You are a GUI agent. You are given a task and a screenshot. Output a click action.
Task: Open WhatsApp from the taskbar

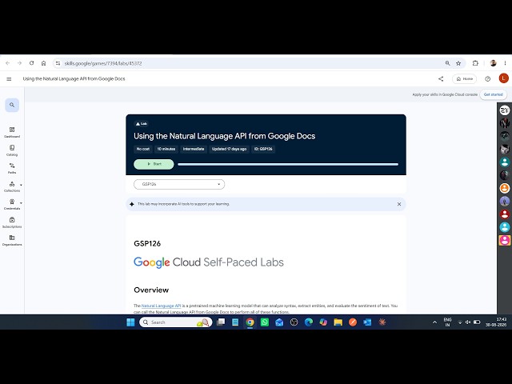point(265,322)
